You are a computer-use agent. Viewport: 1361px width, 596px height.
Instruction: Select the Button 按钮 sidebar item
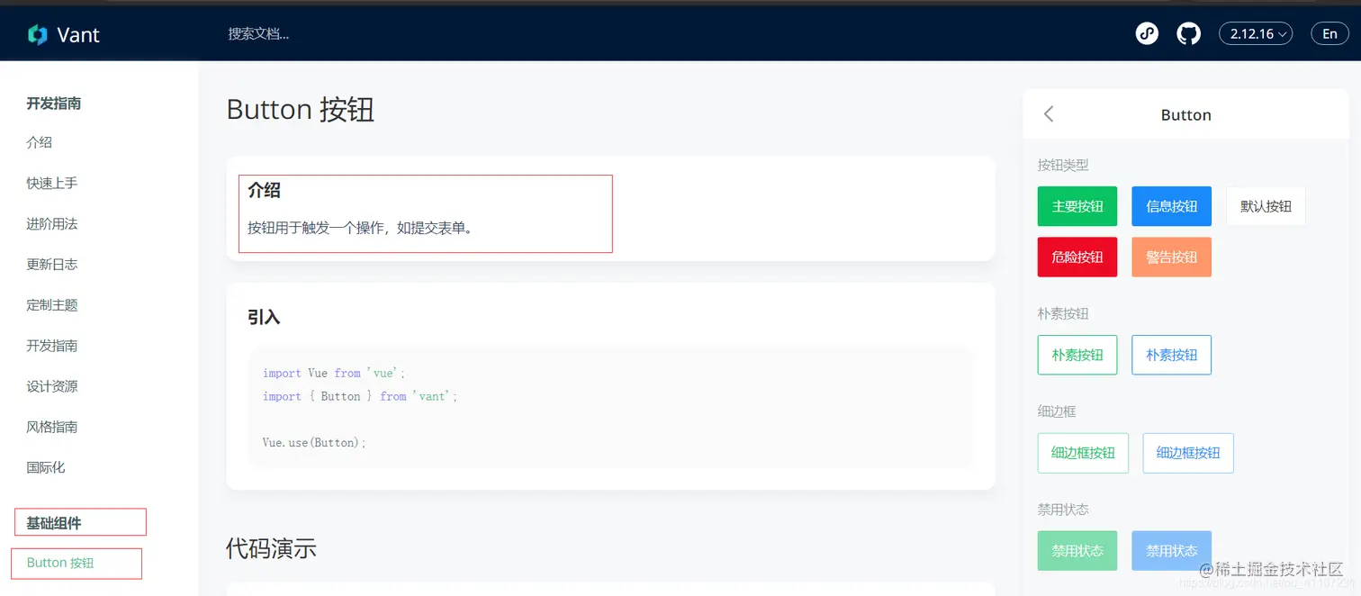point(60,563)
